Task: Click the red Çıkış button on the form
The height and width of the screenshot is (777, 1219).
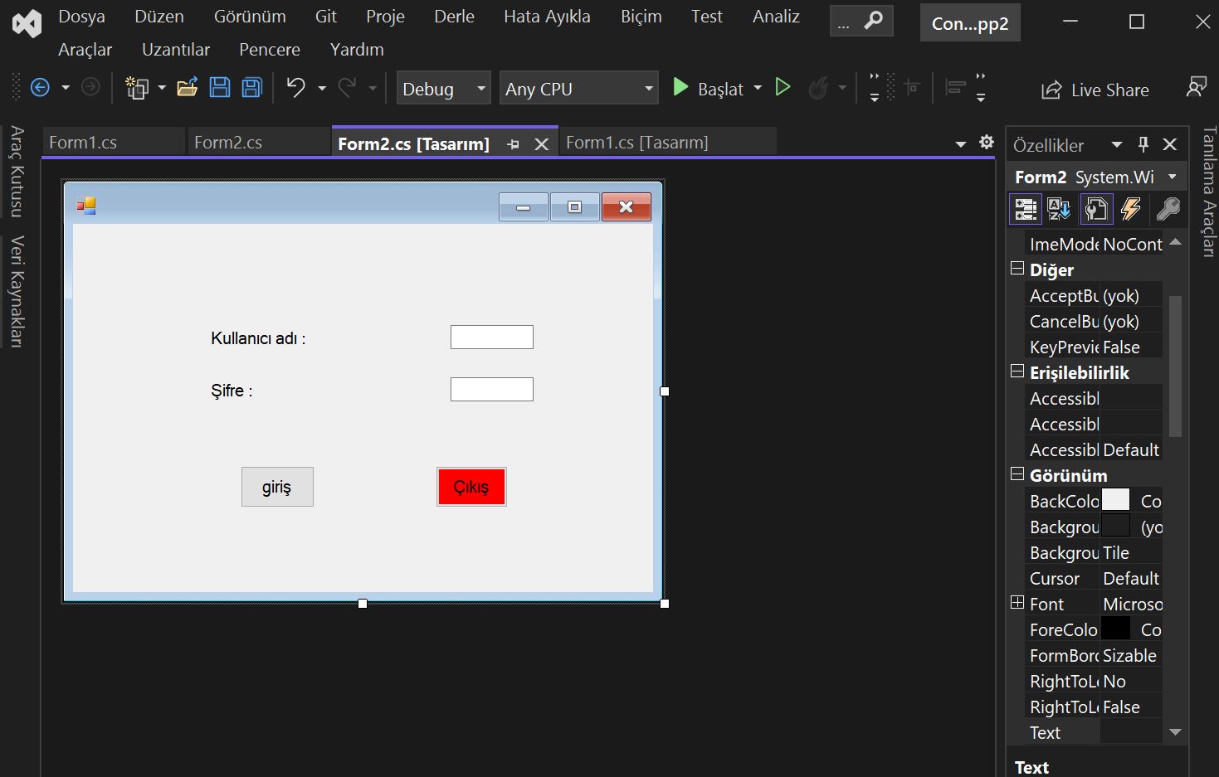Action: pos(471,487)
